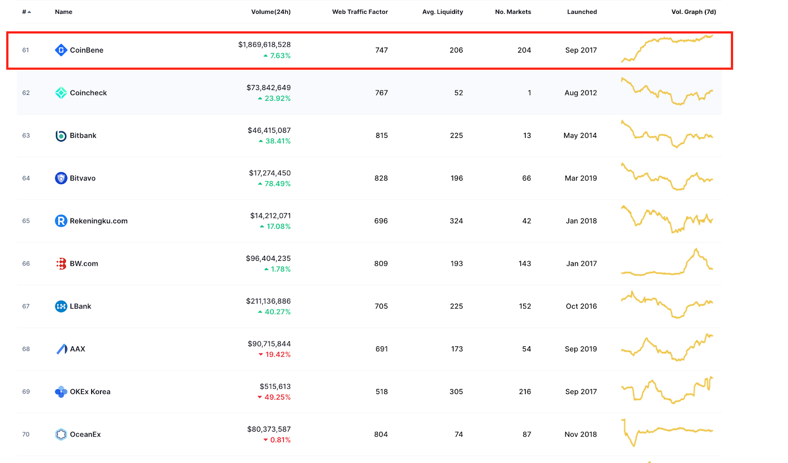The width and height of the screenshot is (788, 463).
Task: Select Coincheck volume $73,842,649
Action: pyautogui.click(x=269, y=88)
